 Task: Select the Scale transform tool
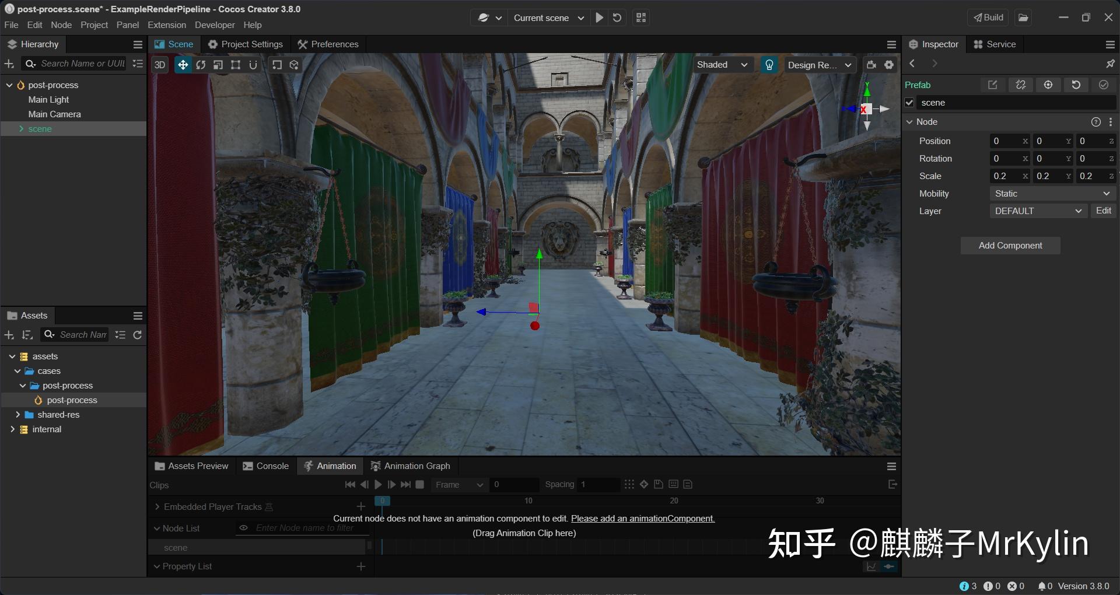[x=218, y=64]
